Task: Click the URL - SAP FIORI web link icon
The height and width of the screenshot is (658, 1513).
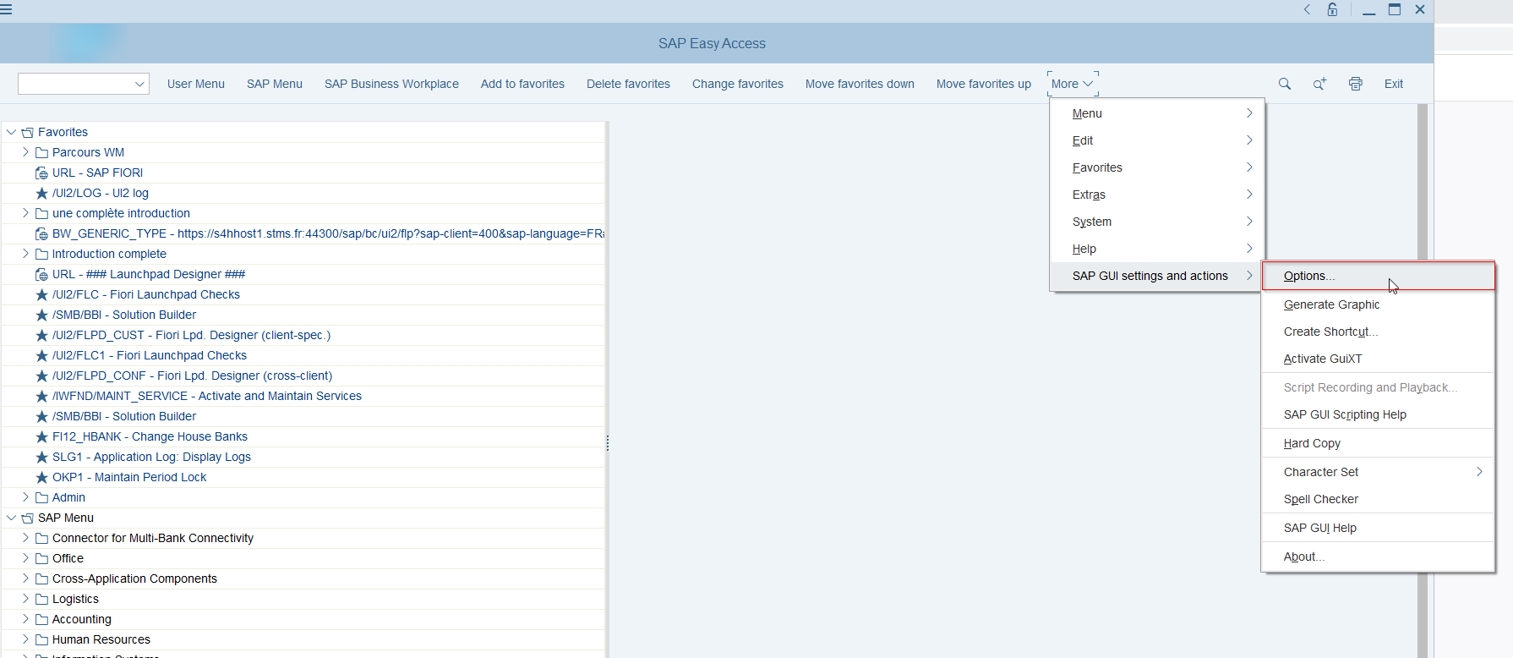Action: click(41, 173)
